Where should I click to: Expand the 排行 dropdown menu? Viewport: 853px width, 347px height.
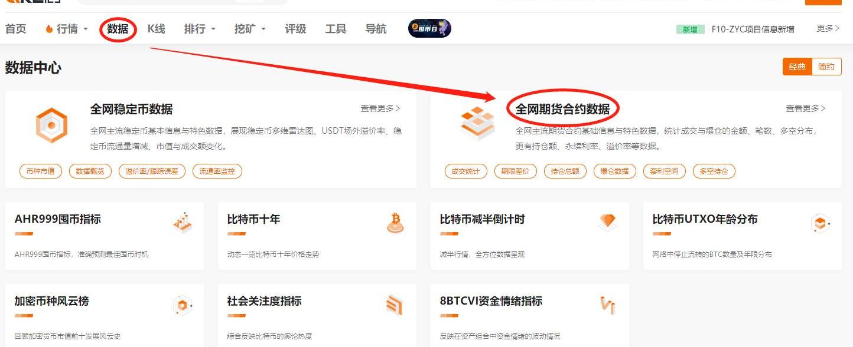click(200, 29)
